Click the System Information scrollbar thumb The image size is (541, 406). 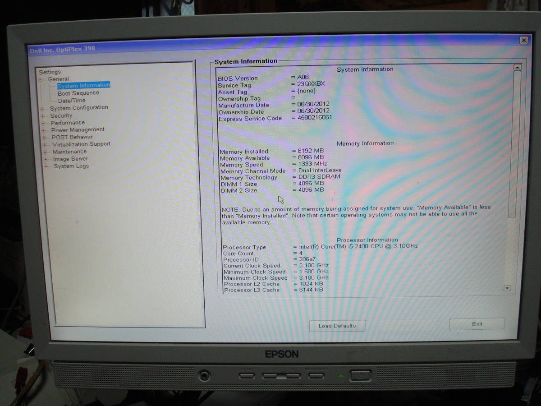click(x=513, y=144)
